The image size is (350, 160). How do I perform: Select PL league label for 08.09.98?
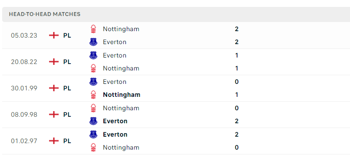67,115
